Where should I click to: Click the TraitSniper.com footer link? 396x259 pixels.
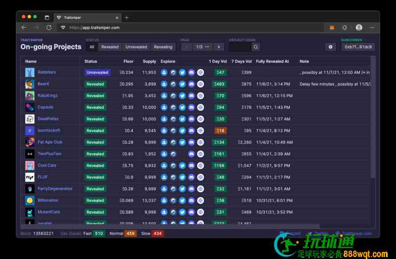[356, 233]
